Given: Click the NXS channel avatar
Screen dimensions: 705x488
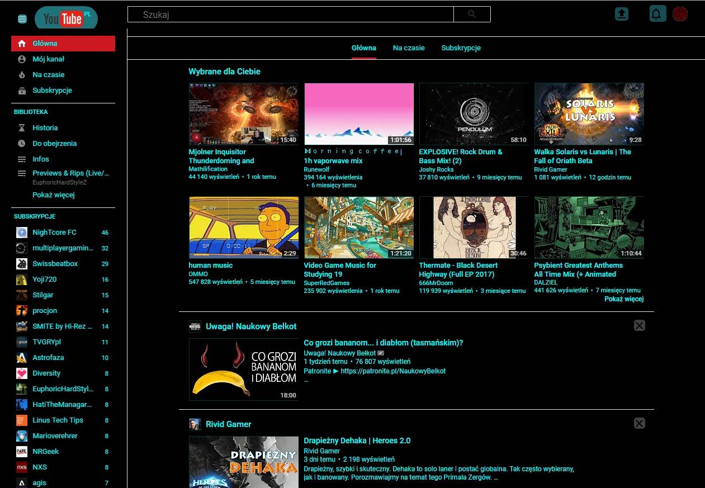Looking at the screenshot, I should [x=22, y=467].
